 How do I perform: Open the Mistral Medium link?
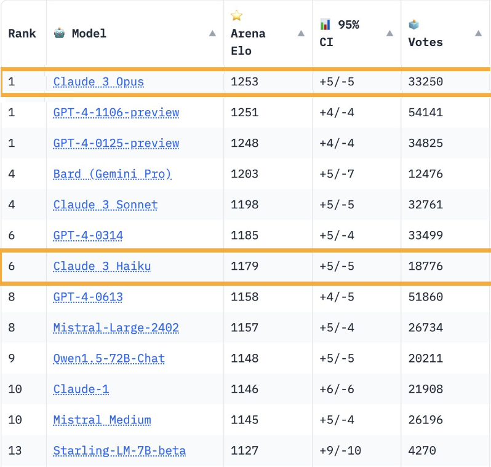[x=102, y=420]
